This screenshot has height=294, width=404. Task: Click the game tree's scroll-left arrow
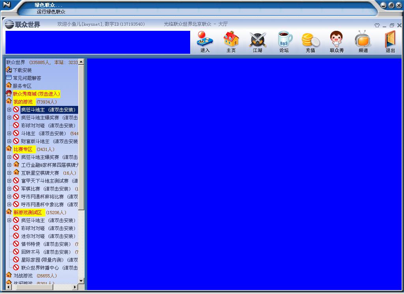click(8, 287)
